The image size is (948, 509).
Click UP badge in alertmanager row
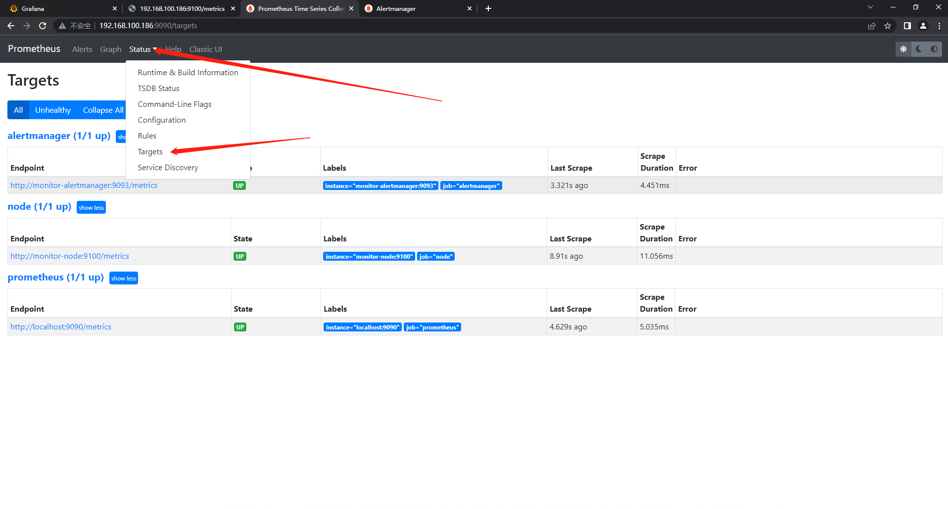point(239,185)
